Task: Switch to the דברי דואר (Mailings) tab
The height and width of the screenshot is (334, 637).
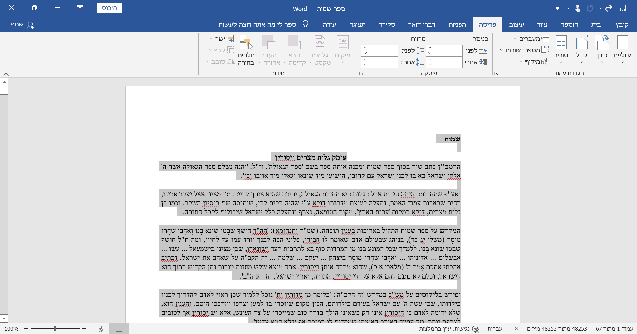Action: pos(422,24)
